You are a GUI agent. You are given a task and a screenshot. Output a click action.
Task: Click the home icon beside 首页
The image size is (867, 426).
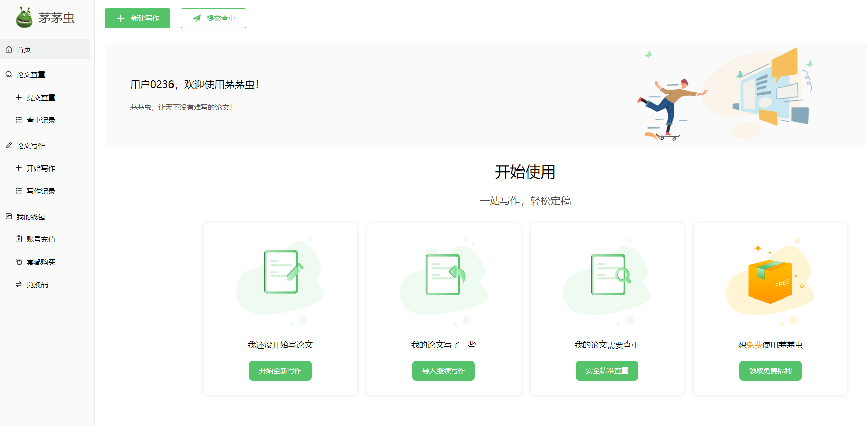(x=9, y=49)
